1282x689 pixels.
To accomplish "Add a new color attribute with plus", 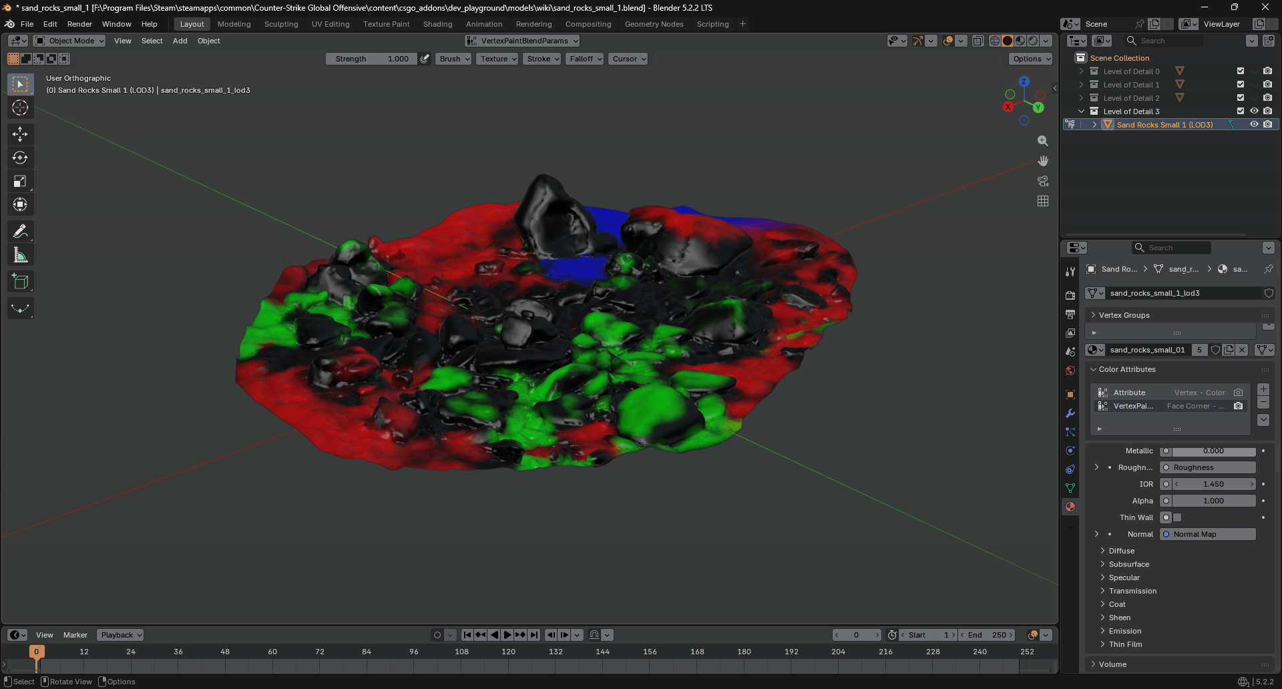I will click(x=1263, y=389).
